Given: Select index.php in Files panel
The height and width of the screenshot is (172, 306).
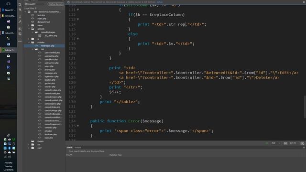Looking at the screenshot, I should (x=42, y=19).
